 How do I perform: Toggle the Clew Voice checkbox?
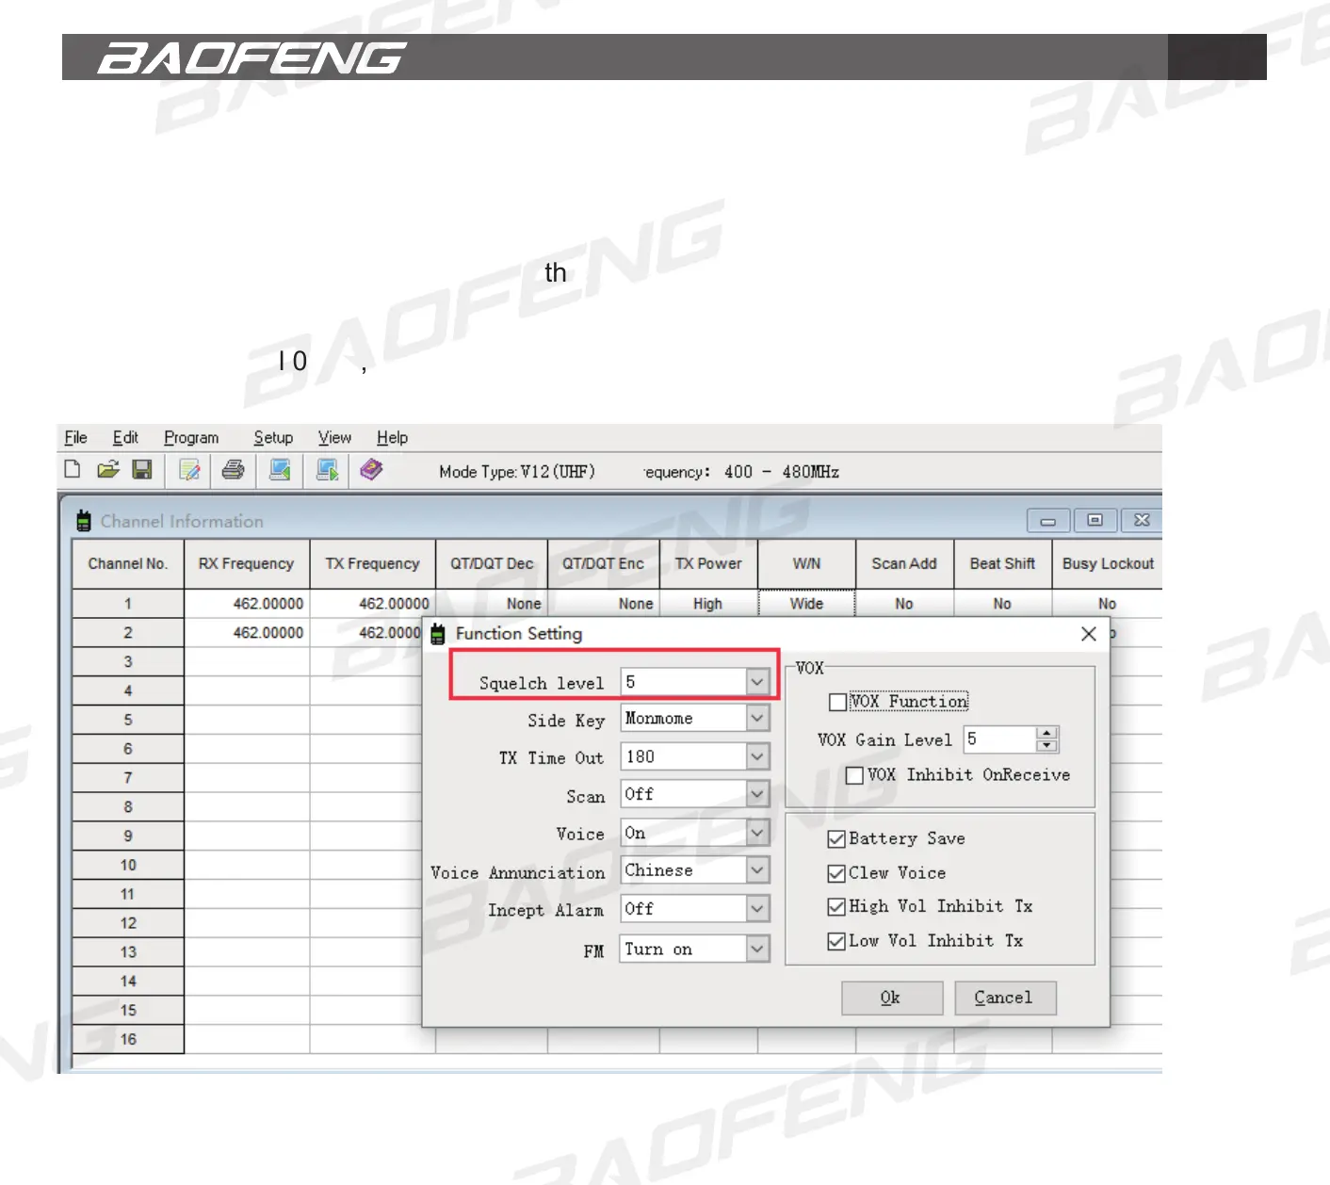[835, 873]
